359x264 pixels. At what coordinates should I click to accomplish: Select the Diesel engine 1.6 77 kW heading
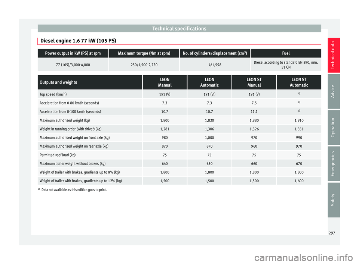point(78,41)
